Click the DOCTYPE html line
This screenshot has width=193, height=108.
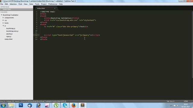(48, 12)
